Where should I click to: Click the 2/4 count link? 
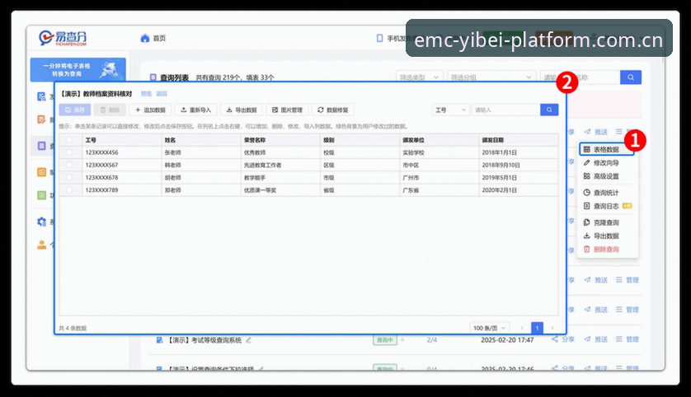tap(432, 340)
